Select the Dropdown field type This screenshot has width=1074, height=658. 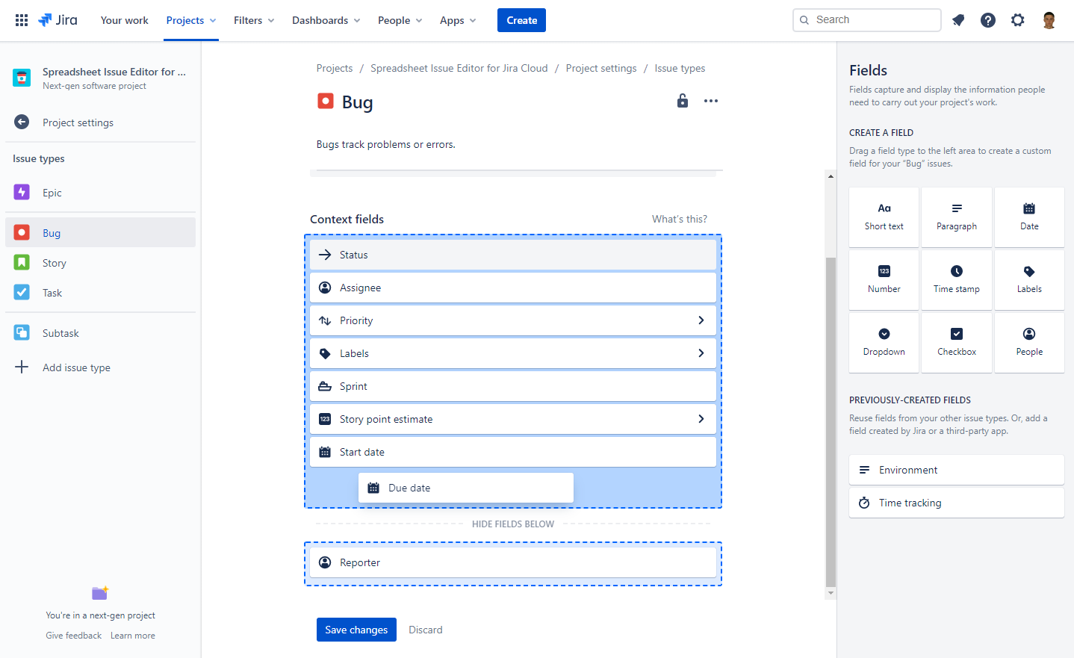pos(884,343)
